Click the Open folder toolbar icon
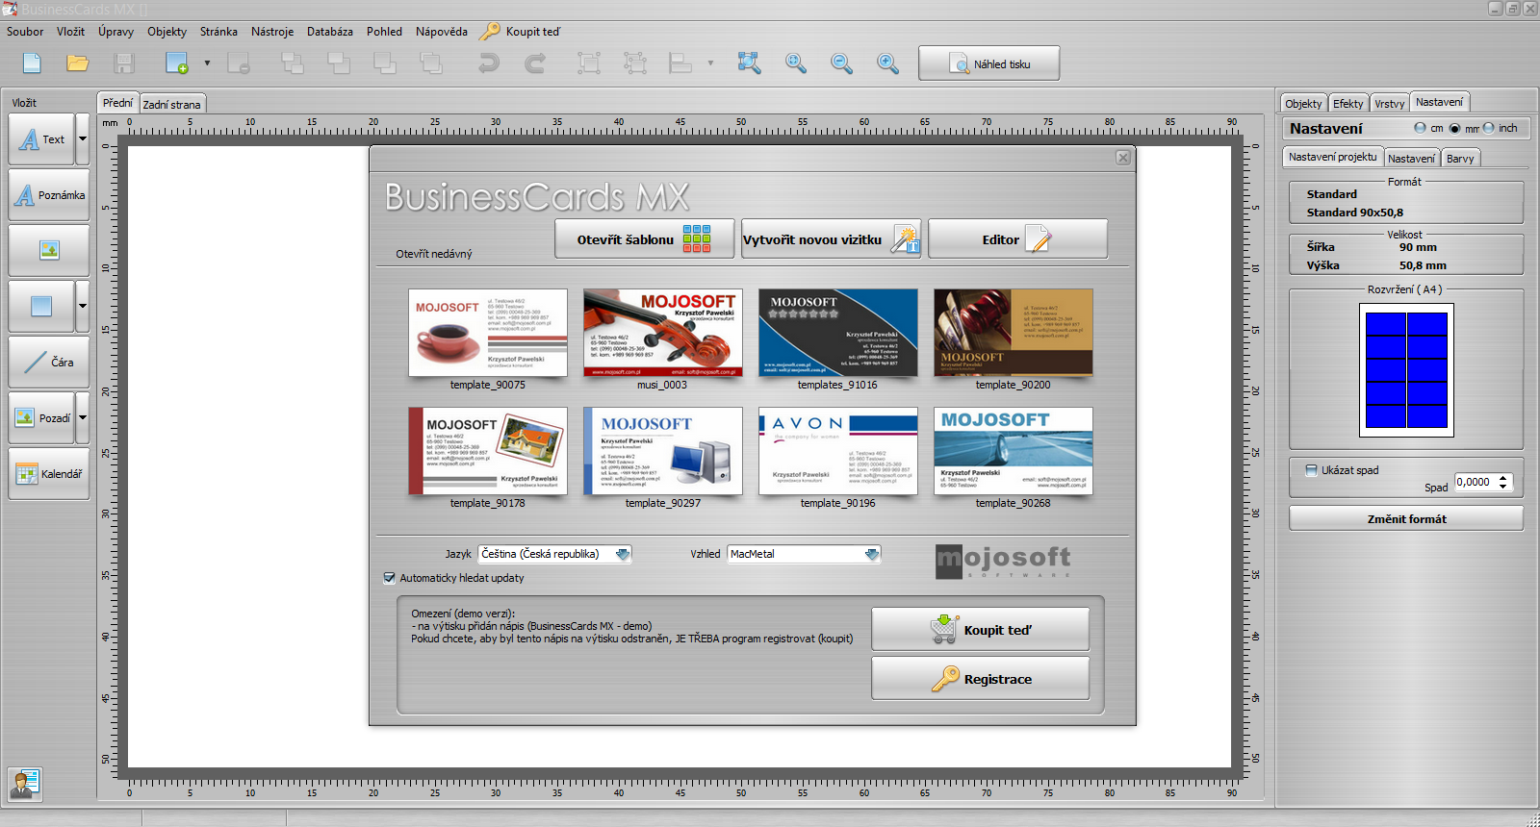The width and height of the screenshot is (1540, 827). pyautogui.click(x=78, y=63)
